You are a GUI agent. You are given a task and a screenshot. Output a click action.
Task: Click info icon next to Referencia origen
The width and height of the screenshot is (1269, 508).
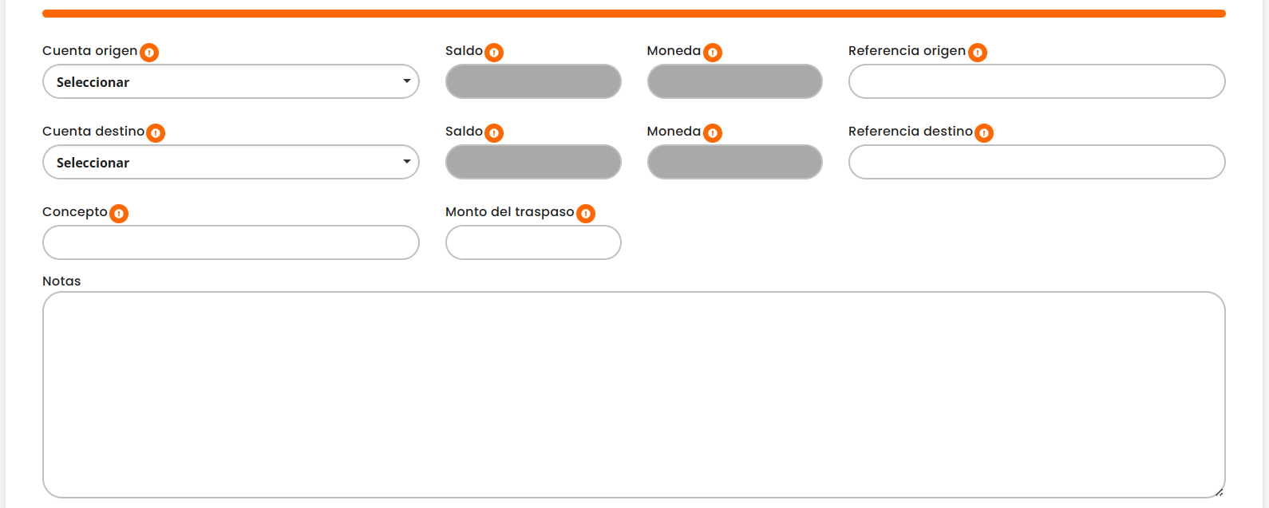click(x=978, y=53)
